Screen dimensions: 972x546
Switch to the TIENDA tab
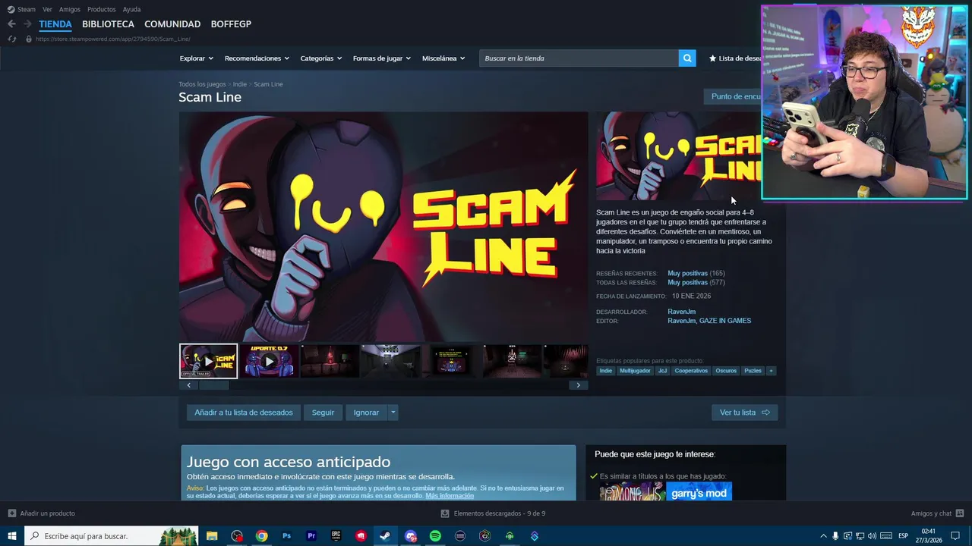click(x=55, y=24)
